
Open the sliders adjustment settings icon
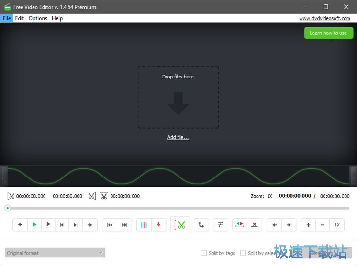point(221,225)
